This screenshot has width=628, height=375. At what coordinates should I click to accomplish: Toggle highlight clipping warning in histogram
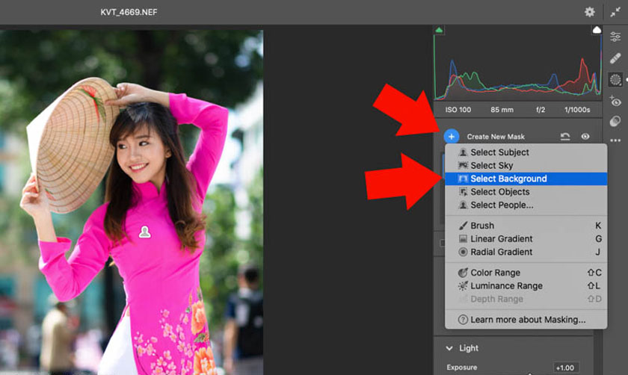click(x=597, y=30)
